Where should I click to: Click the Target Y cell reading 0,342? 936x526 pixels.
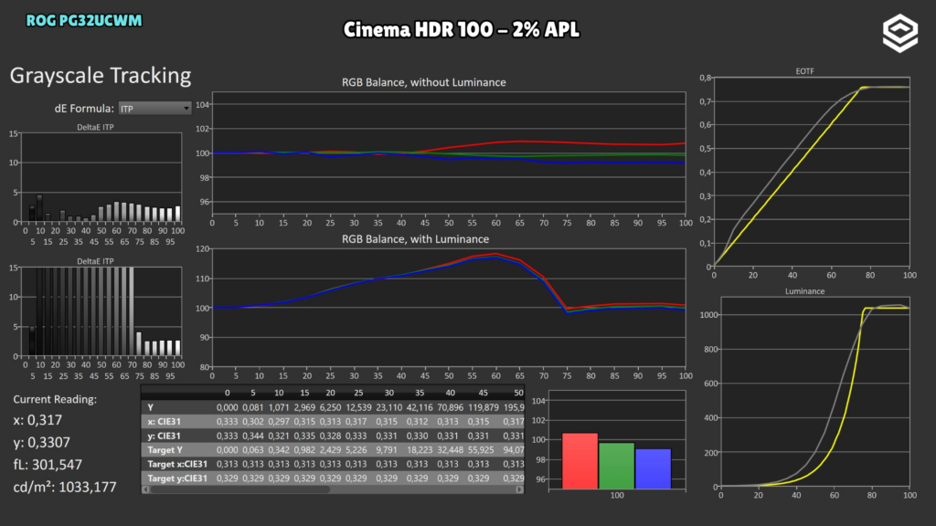279,450
